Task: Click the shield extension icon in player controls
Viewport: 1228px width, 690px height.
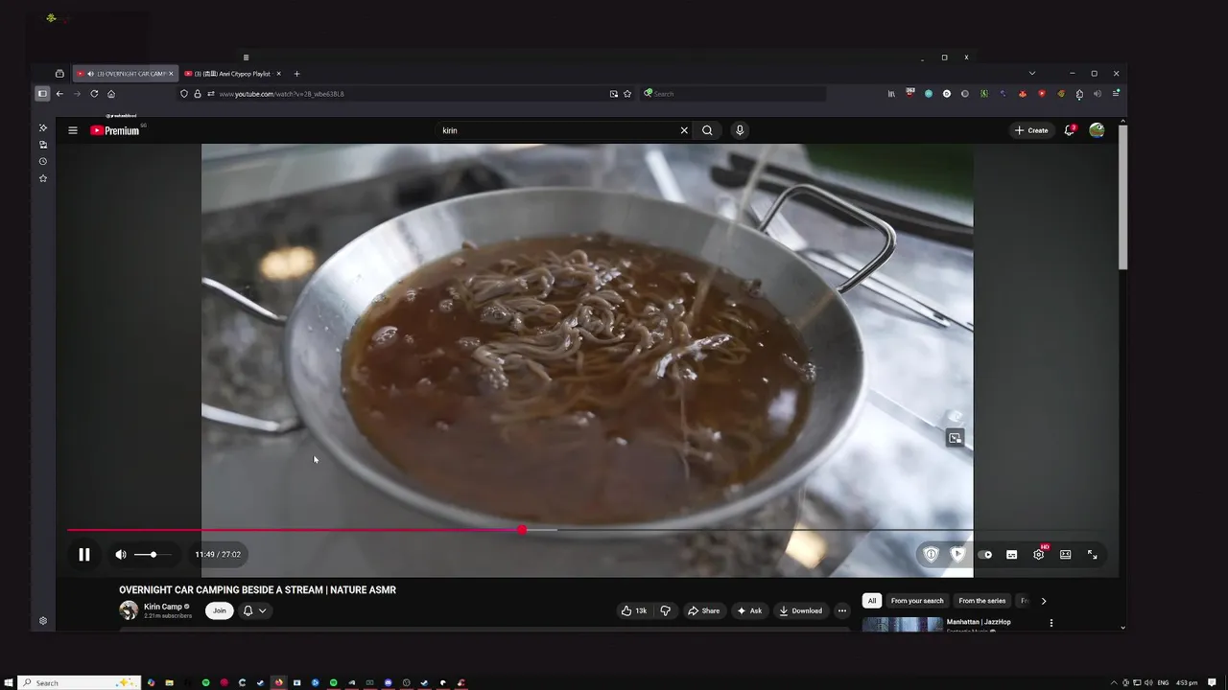Action: pyautogui.click(x=931, y=554)
